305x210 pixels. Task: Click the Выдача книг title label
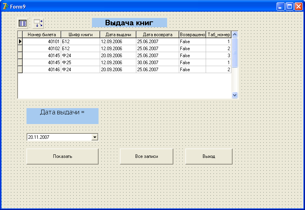click(129, 23)
